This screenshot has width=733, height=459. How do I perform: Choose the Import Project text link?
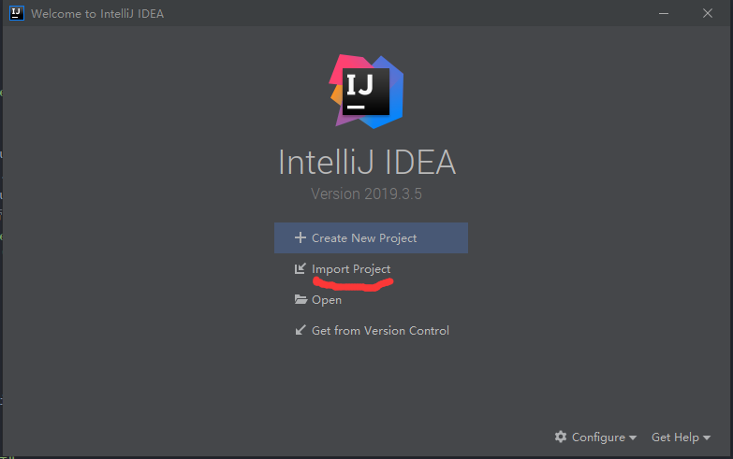pos(351,269)
